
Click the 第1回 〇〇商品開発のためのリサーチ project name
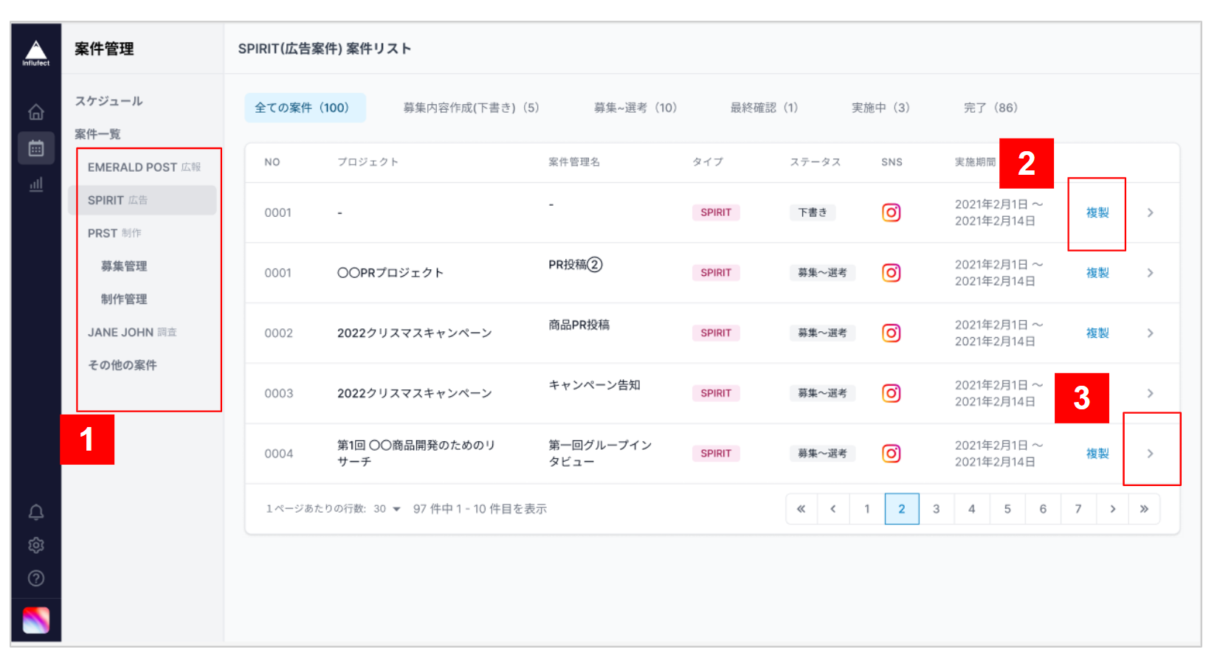(416, 454)
